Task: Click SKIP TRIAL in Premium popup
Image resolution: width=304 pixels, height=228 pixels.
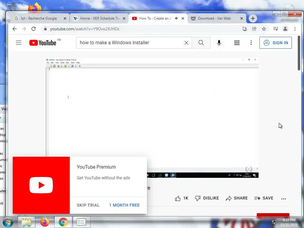Action: coord(88,205)
